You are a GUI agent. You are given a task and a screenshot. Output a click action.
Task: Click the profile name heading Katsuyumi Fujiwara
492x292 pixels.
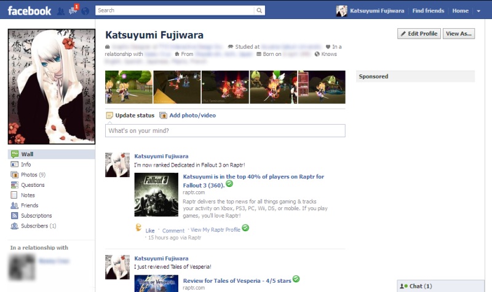(154, 35)
